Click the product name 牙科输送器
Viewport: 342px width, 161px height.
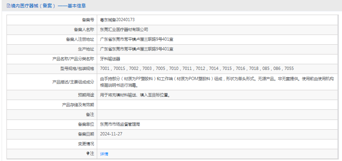[x=110, y=59]
